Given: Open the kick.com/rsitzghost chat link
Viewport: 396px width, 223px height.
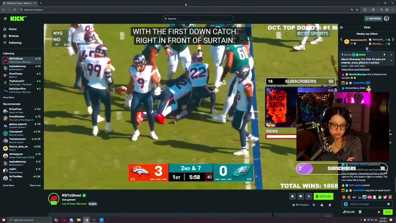Looking at the screenshot, I should click(355, 69).
